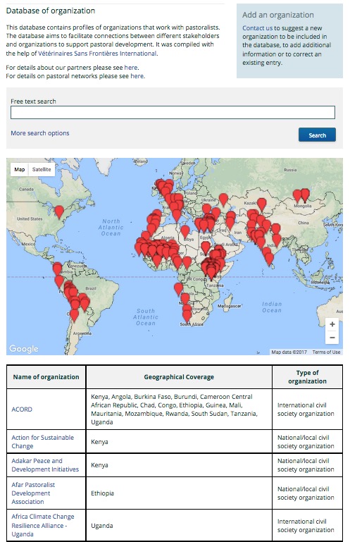Click the 'Geographical Coverage' column header
The width and height of the screenshot is (350, 542).
(179, 377)
